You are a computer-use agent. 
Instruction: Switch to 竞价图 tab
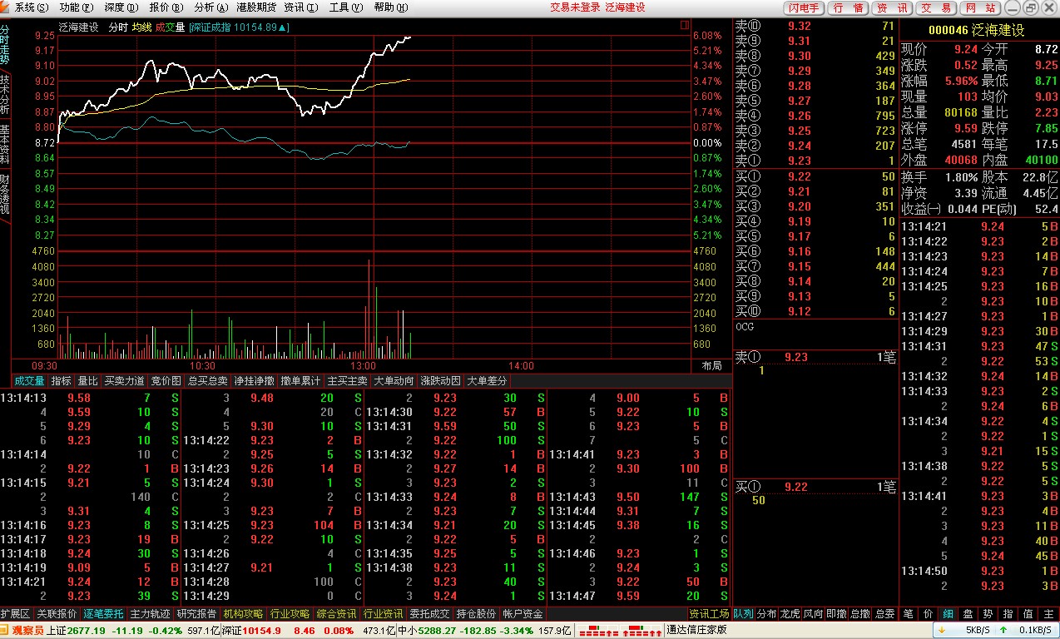pos(166,380)
